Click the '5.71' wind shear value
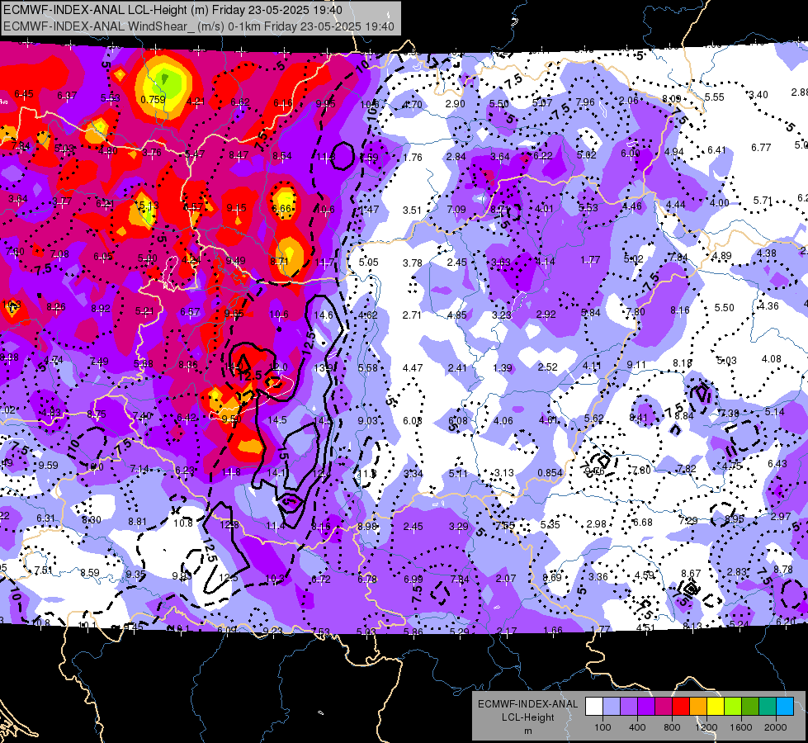The height and width of the screenshot is (743, 808). click(x=763, y=200)
